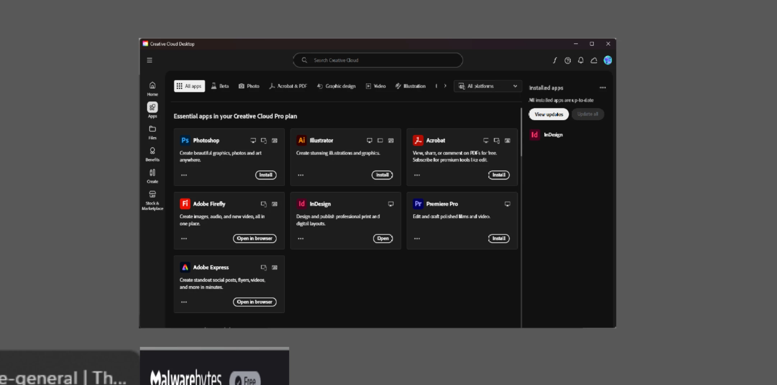The width and height of the screenshot is (777, 385).
Task: Click the Malwarebytes Free badge
Action: coord(246,379)
